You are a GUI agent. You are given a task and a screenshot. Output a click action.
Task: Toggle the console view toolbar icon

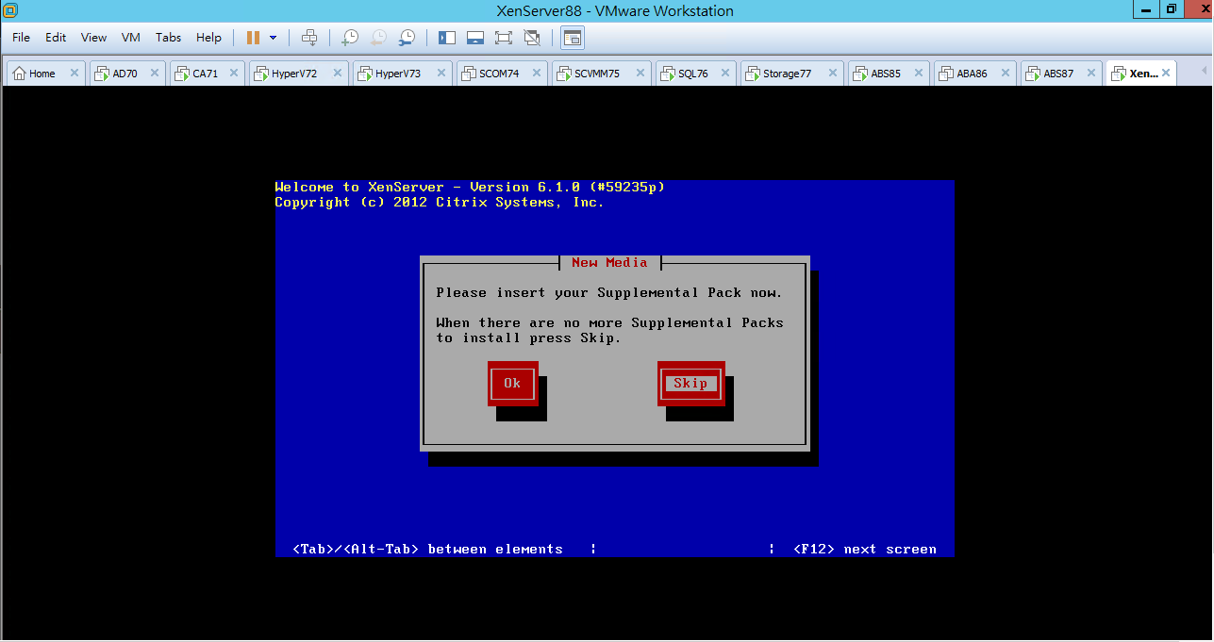pyautogui.click(x=573, y=38)
